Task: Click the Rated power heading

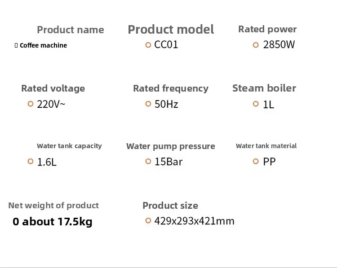Action: pos(267,29)
